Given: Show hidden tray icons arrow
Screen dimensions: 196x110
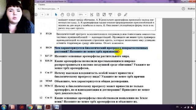Looking at the screenshot, I should coord(181,107).
